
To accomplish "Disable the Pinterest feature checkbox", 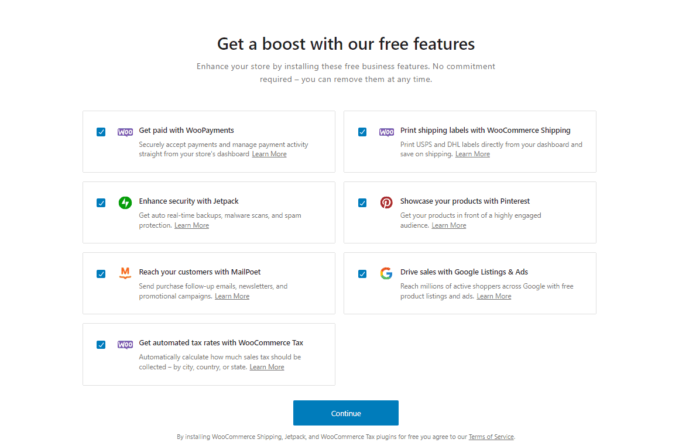I will [362, 203].
